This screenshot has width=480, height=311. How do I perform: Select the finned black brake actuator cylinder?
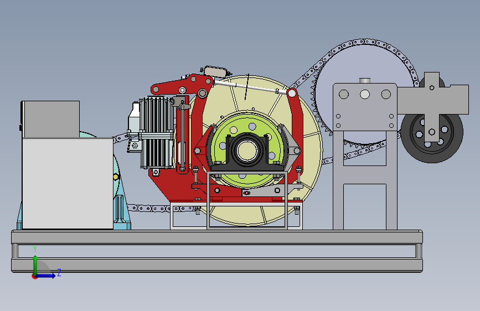(x=157, y=133)
